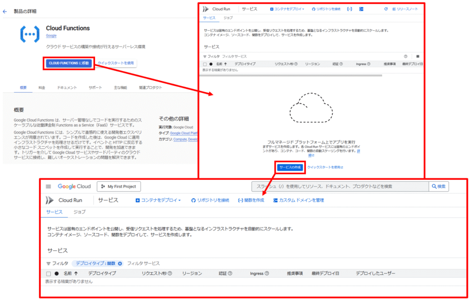This screenshot has height=301, width=472.
Task: Open the hamburger navigation menu in the lower console
Action: click(48, 186)
